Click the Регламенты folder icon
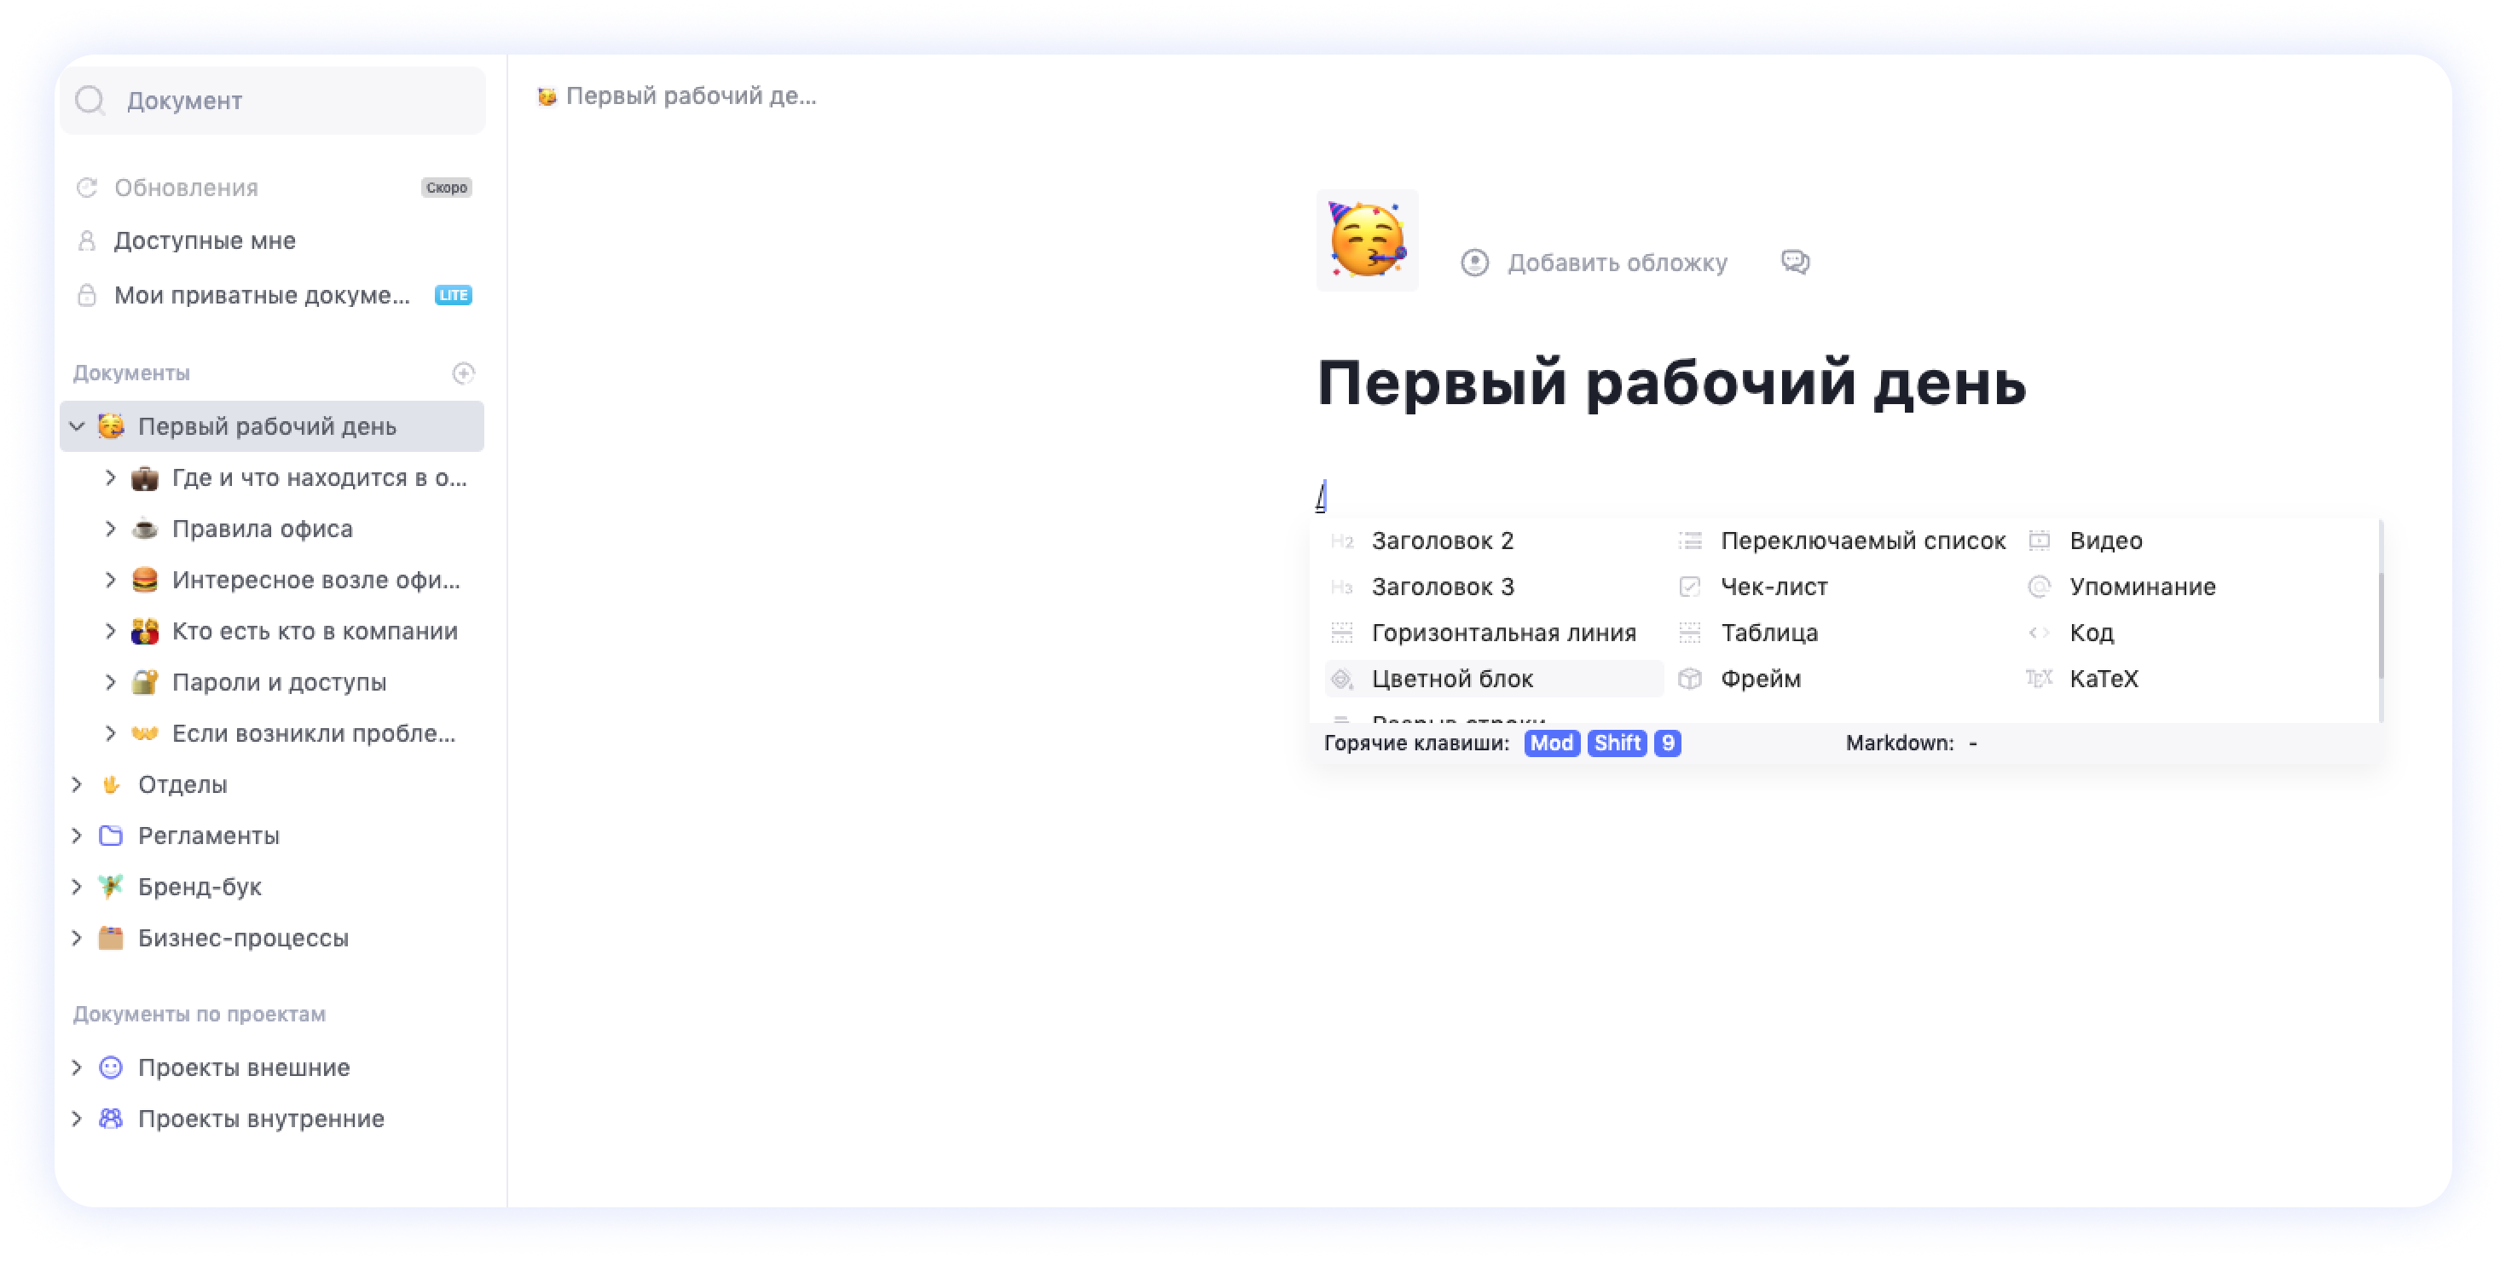 click(111, 836)
